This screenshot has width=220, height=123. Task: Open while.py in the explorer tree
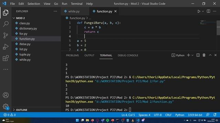click(36, 59)
